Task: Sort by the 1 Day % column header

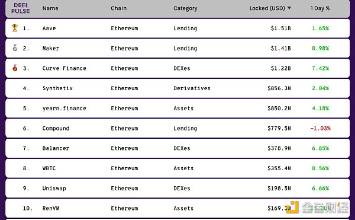Action: point(320,8)
